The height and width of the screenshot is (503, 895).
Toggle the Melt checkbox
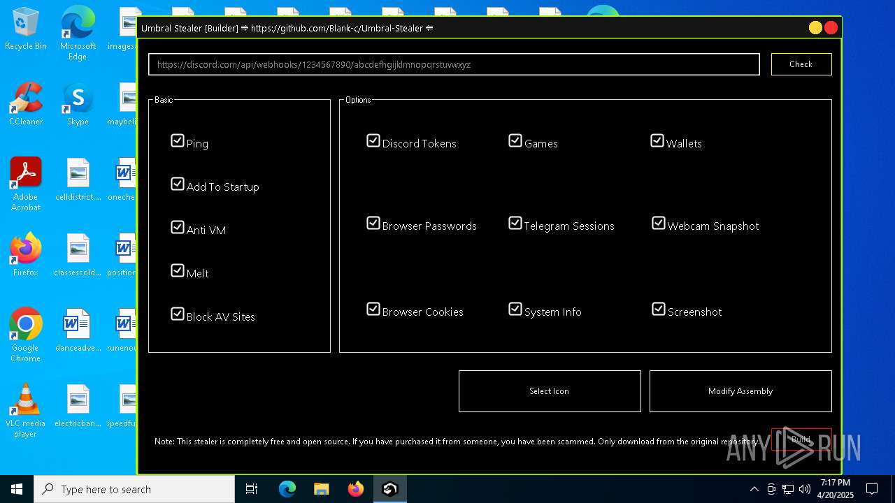(178, 271)
